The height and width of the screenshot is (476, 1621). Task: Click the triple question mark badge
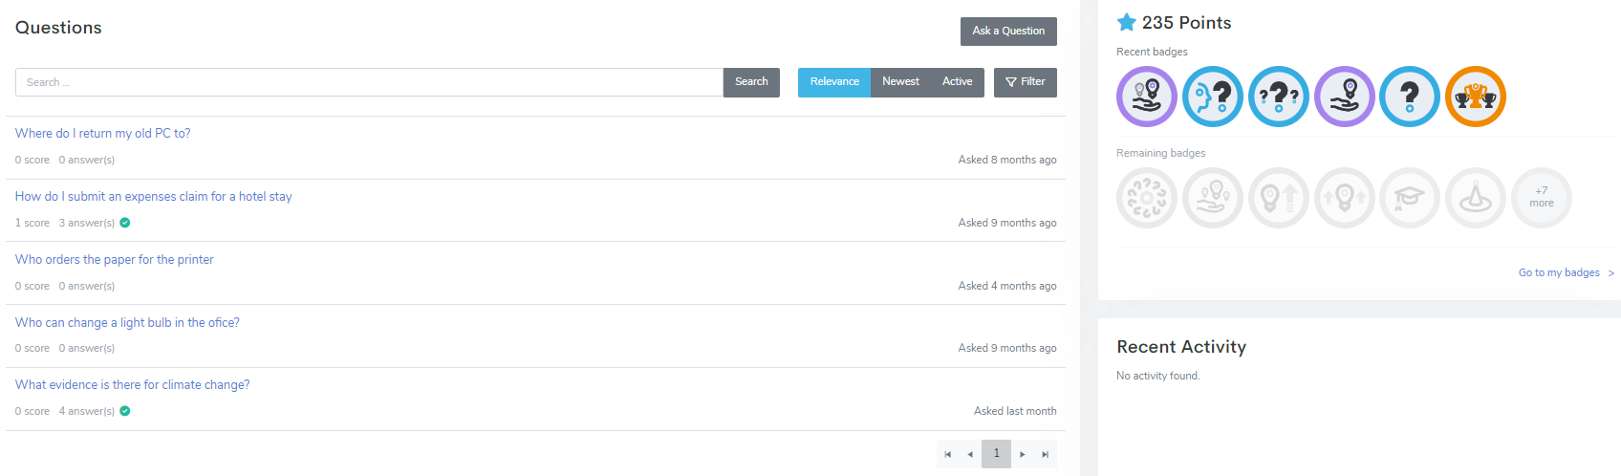[1278, 97]
